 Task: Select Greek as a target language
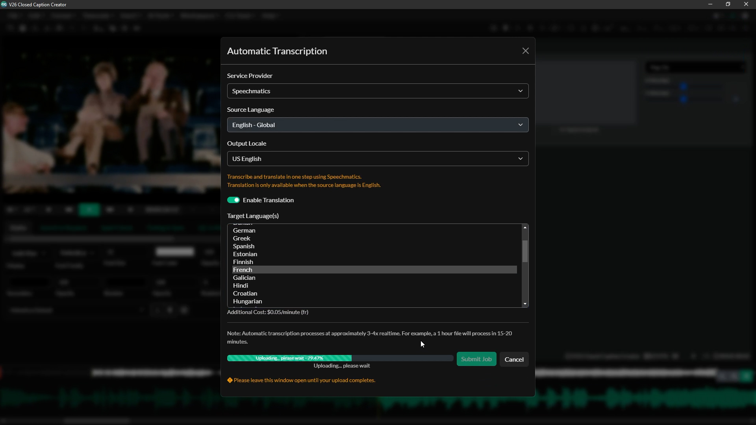pos(374,238)
